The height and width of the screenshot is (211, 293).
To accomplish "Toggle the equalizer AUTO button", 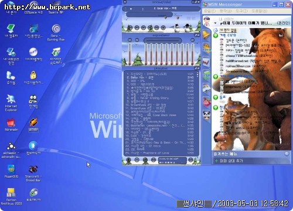I will [137, 40].
